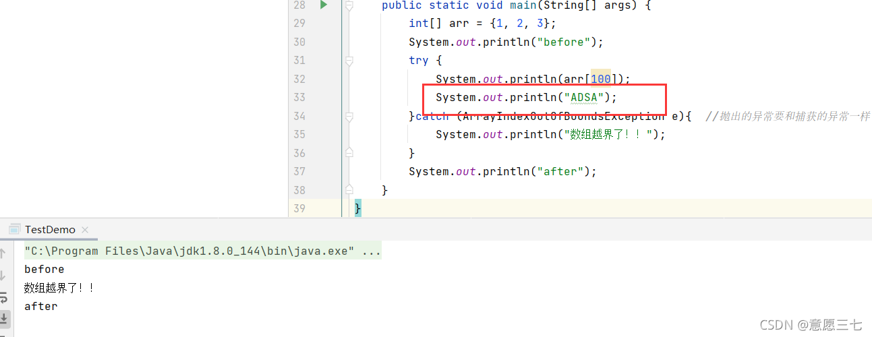This screenshot has height=337, width=872.
Task: Click the "after" string literal in code
Action: 560,172
